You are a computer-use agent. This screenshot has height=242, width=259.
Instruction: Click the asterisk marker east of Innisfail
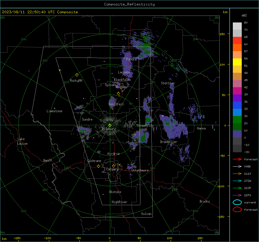137,99
